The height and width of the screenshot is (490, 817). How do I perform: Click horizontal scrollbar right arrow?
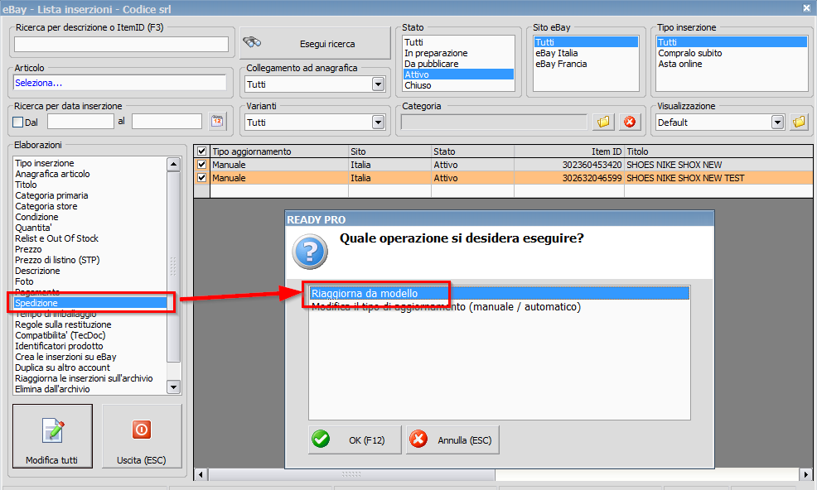point(806,474)
